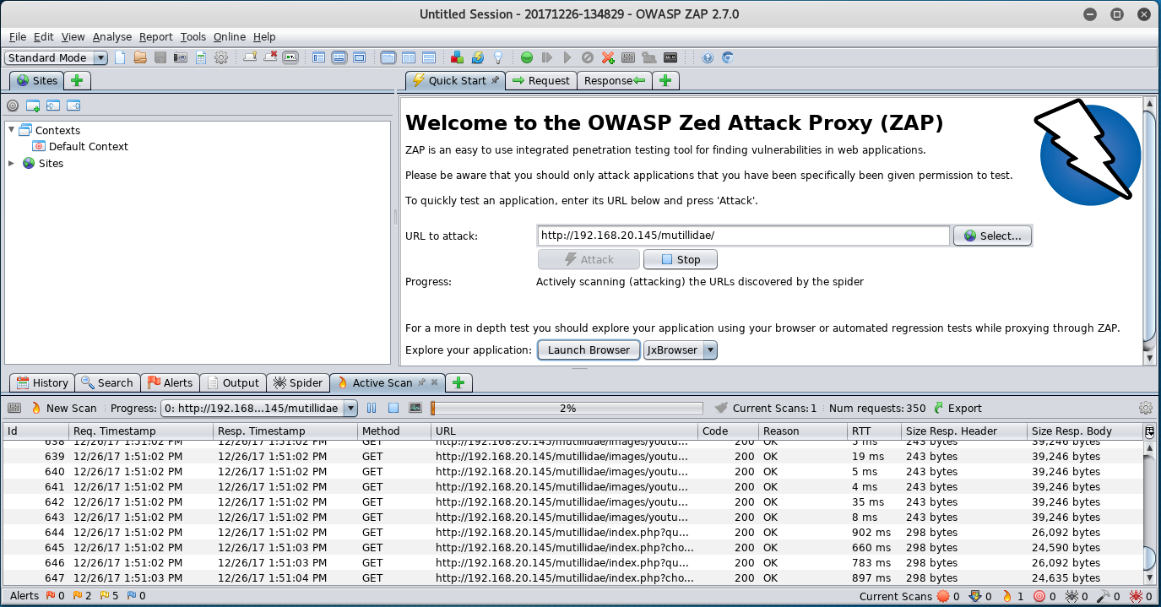Click the Check for Updates icon
1161x607 pixels.
[x=477, y=57]
